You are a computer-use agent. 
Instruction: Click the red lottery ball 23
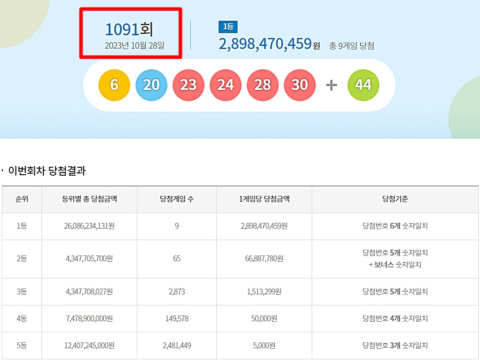click(x=188, y=85)
